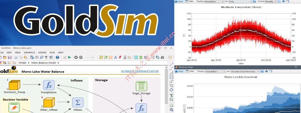Viewport: 301px width, 113px height.
Task: Cut selection with the scissors icon
Action: 16,57
